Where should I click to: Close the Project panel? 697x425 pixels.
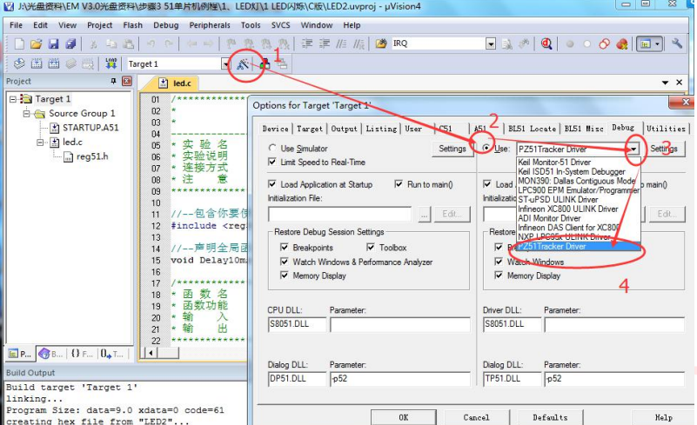(x=127, y=81)
